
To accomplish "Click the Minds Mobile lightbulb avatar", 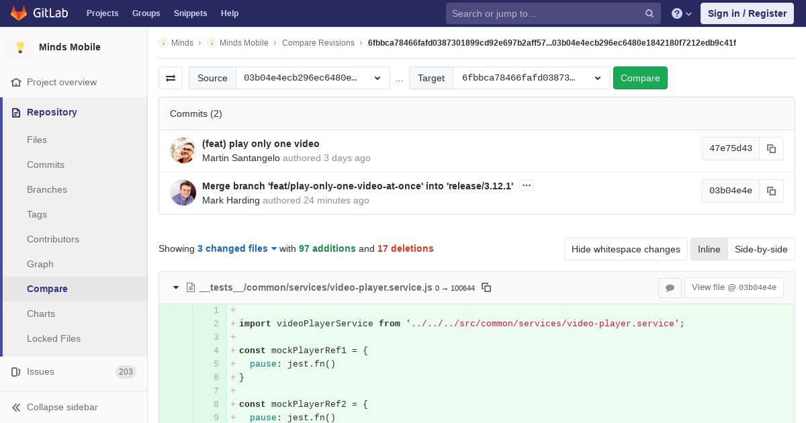I will coord(20,47).
